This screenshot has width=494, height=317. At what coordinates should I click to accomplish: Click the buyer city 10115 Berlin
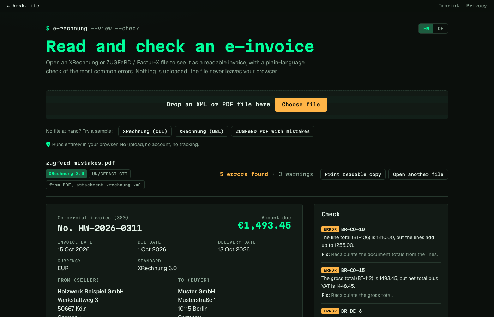193,309
